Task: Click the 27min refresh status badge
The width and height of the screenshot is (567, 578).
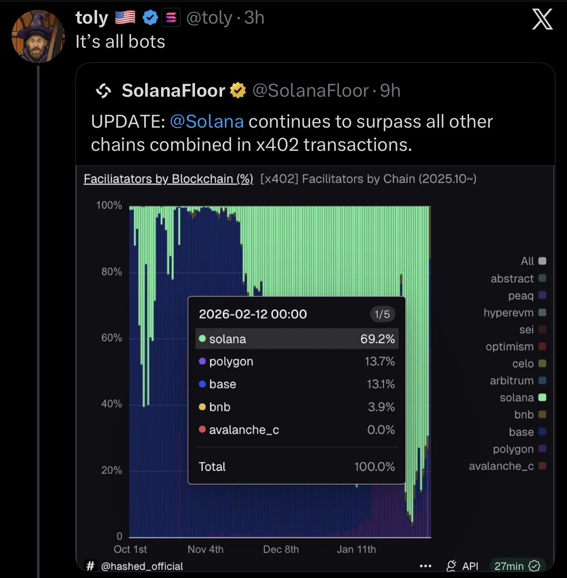Action: coord(516,566)
